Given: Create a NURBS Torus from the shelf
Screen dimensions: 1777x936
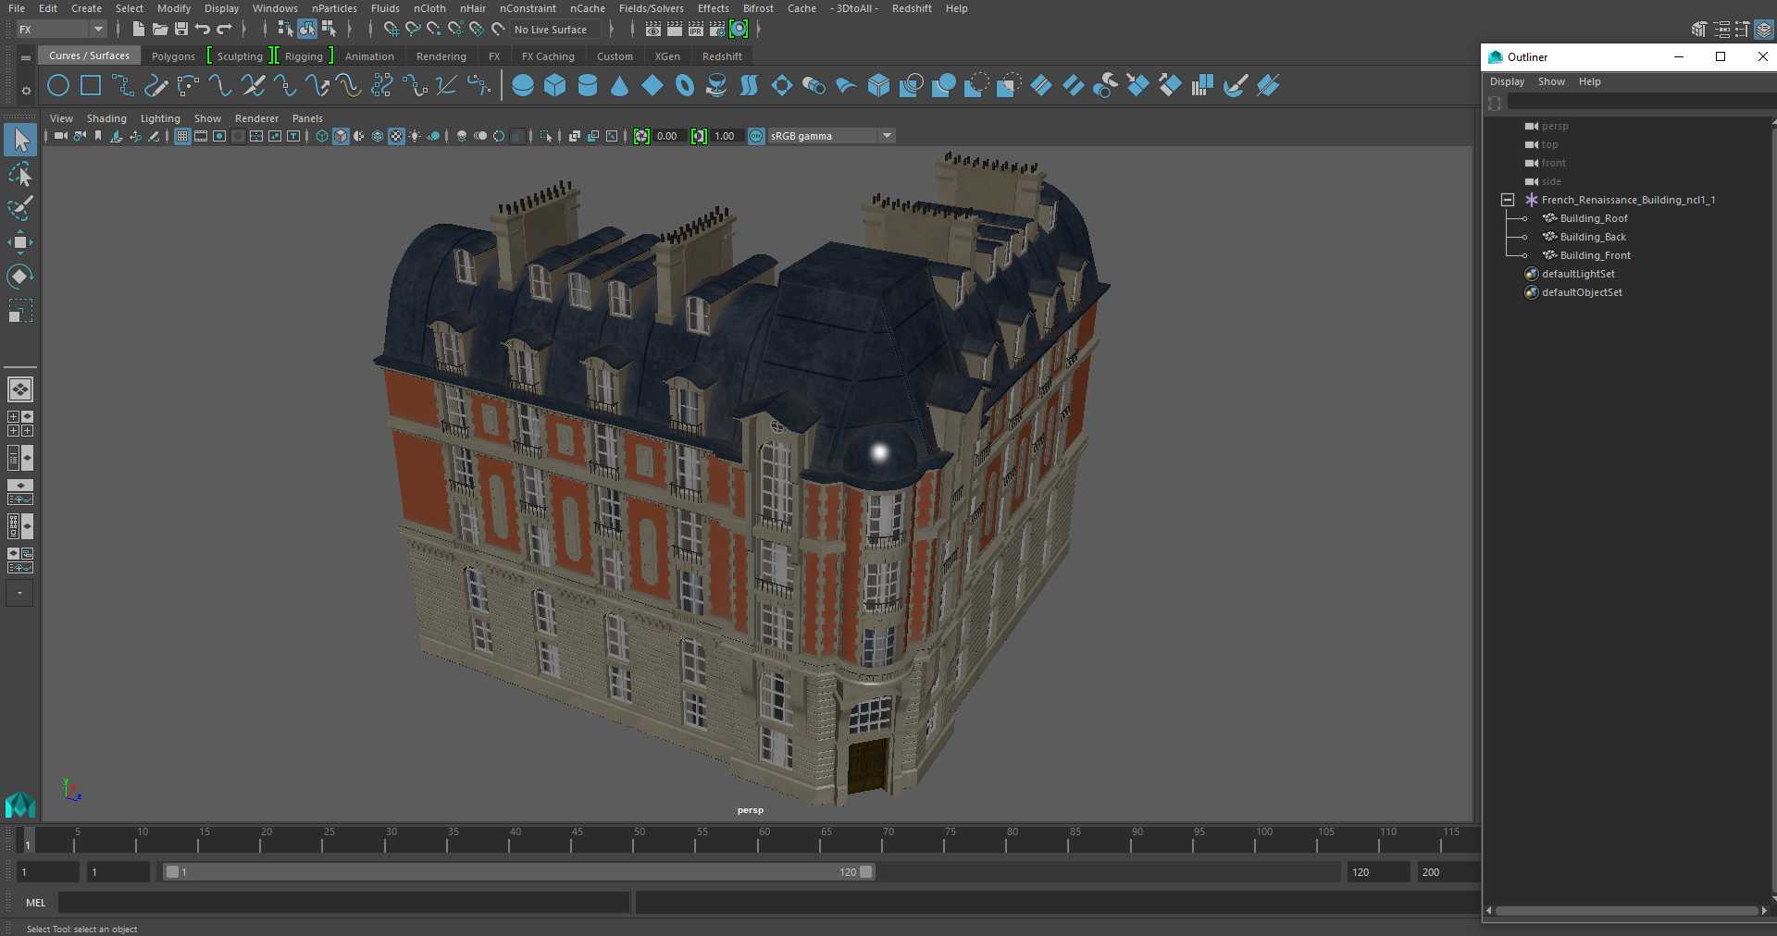Looking at the screenshot, I should pos(685,86).
